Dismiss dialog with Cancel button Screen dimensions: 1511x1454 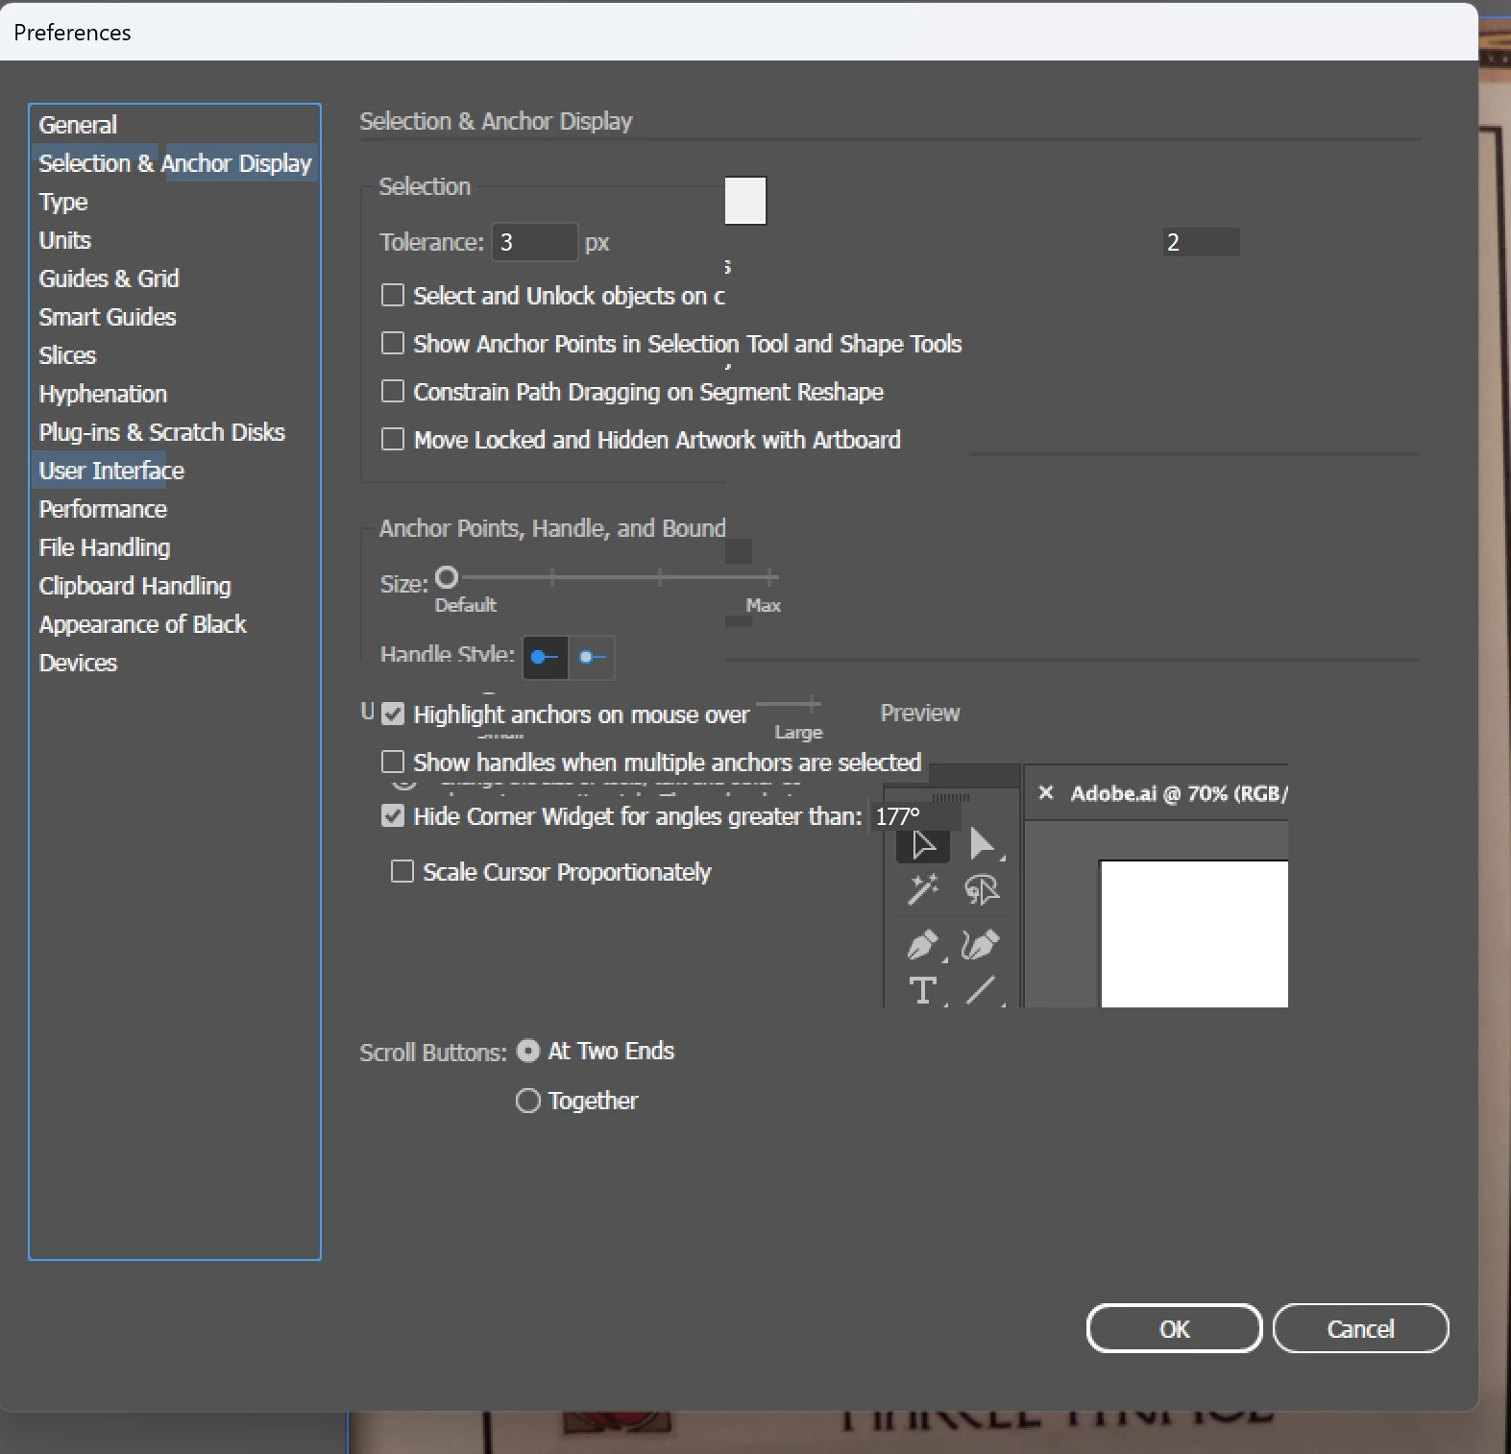tap(1360, 1328)
